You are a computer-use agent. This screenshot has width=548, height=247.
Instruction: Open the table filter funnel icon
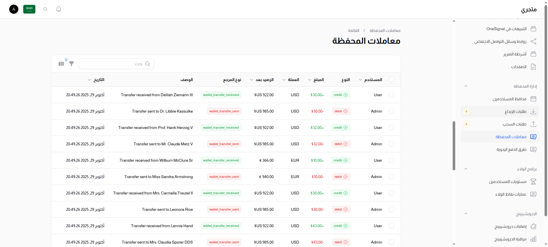click(72, 64)
